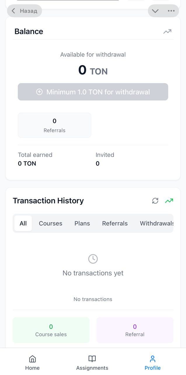Keep the All filter selected
The height and width of the screenshot is (375, 186).
(23, 223)
